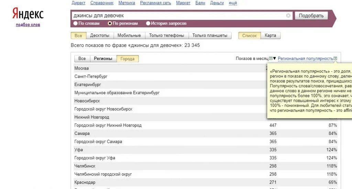Switch to the Все device tab

[x=78, y=36]
